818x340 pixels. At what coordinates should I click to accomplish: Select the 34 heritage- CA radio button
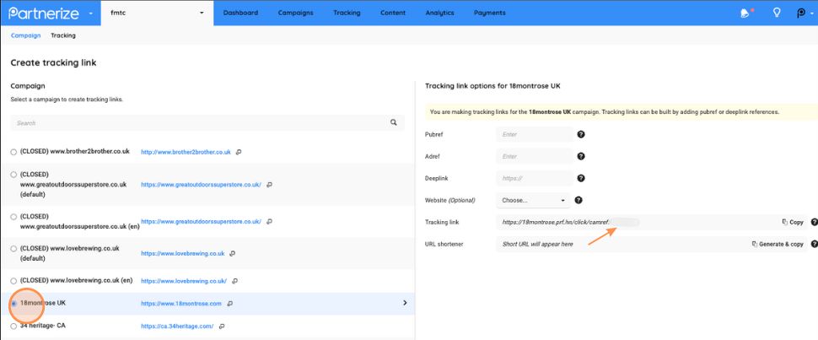point(13,327)
